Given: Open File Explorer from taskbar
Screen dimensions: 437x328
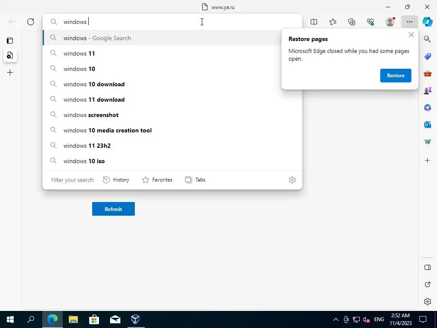Looking at the screenshot, I should (x=73, y=319).
